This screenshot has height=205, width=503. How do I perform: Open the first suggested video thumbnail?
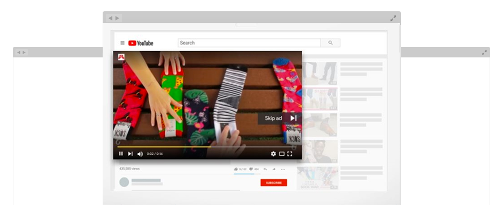[x=319, y=73]
